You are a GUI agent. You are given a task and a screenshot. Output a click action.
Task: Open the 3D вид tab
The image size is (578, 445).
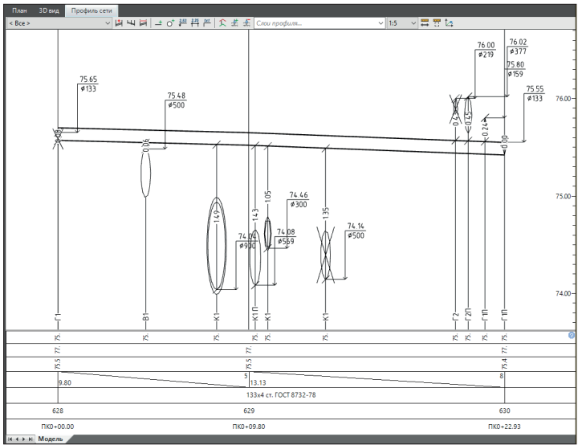(x=47, y=10)
